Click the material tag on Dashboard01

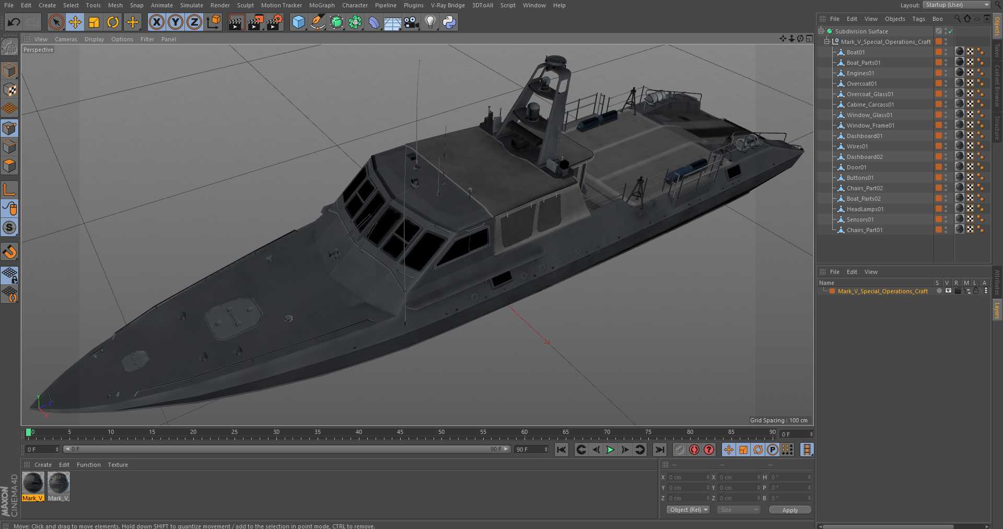click(960, 135)
